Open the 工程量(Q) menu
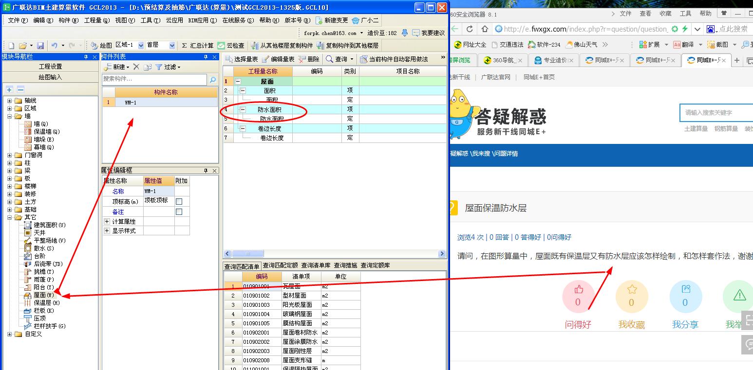This screenshot has width=753, height=370. pyautogui.click(x=96, y=20)
